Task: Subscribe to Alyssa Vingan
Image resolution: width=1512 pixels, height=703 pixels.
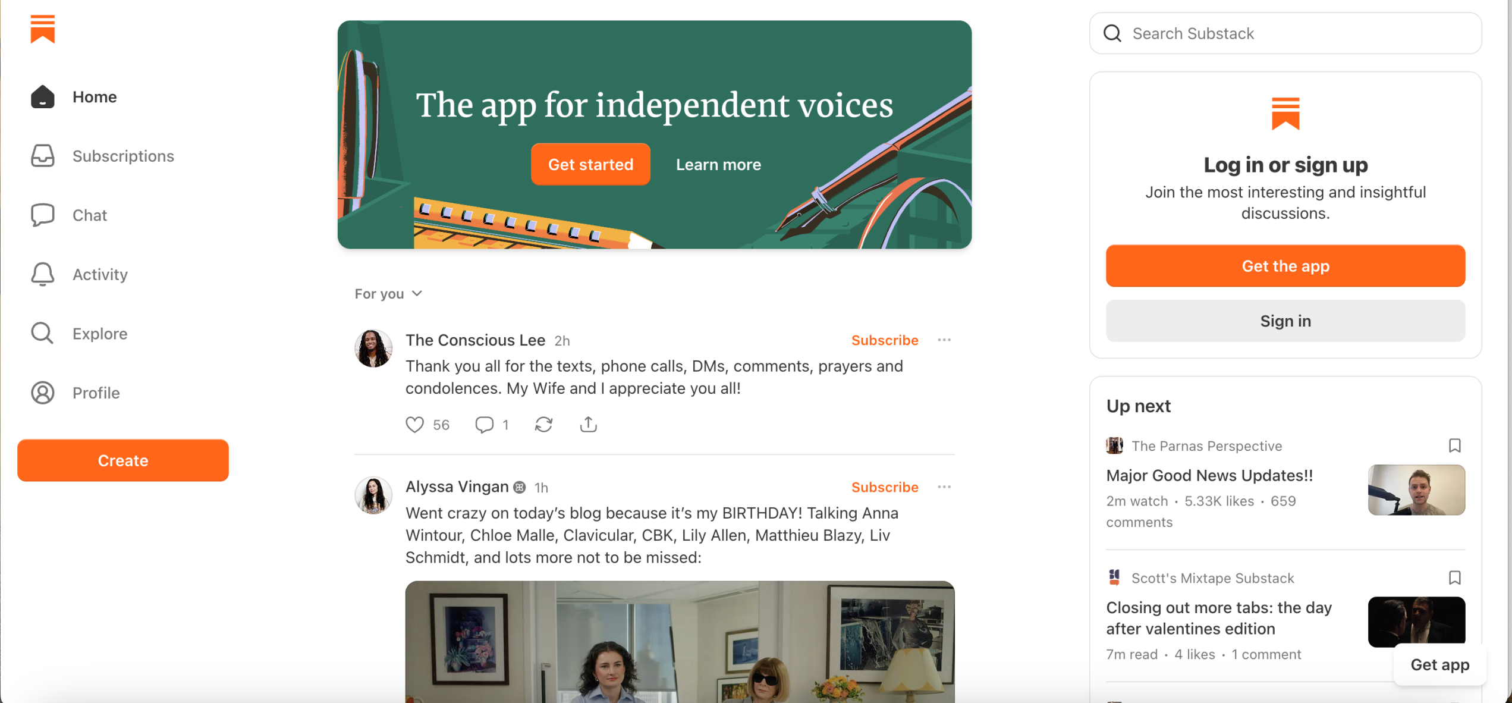Action: click(x=885, y=487)
